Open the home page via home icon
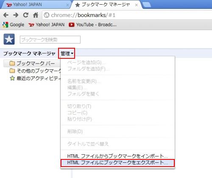 36,15
